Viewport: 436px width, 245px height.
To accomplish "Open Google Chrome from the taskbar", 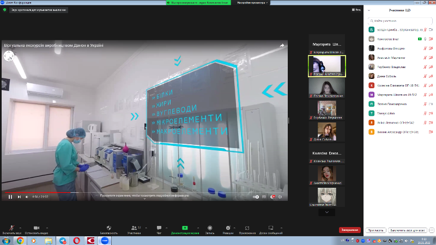I will click(20, 241).
